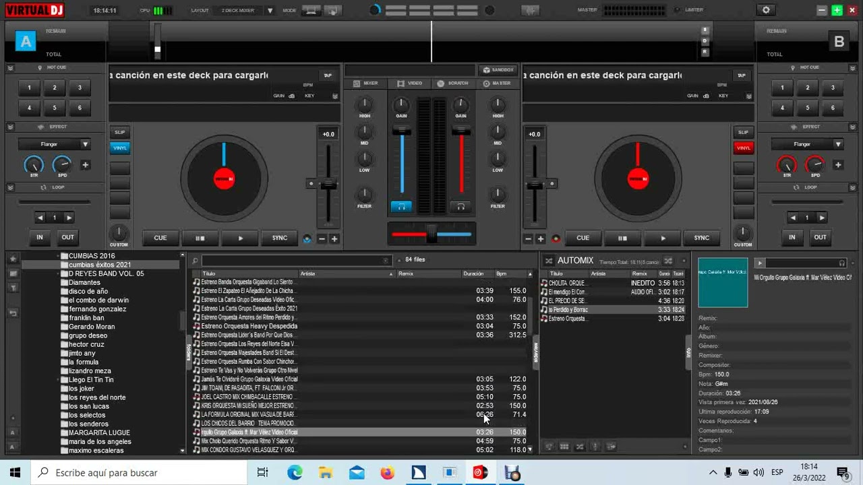Open Firefox from the taskbar
The width and height of the screenshot is (863, 485).
click(x=387, y=473)
